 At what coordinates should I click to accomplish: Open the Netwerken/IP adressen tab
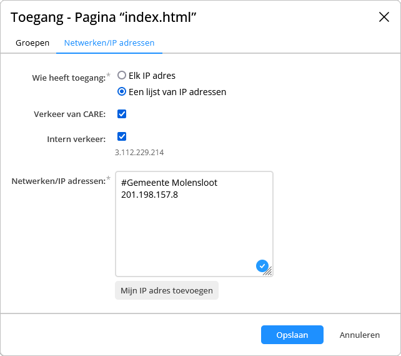109,43
